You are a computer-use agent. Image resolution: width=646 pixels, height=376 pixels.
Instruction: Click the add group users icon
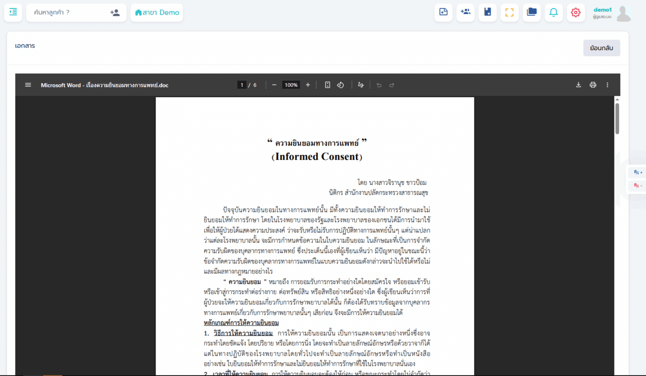tap(466, 12)
